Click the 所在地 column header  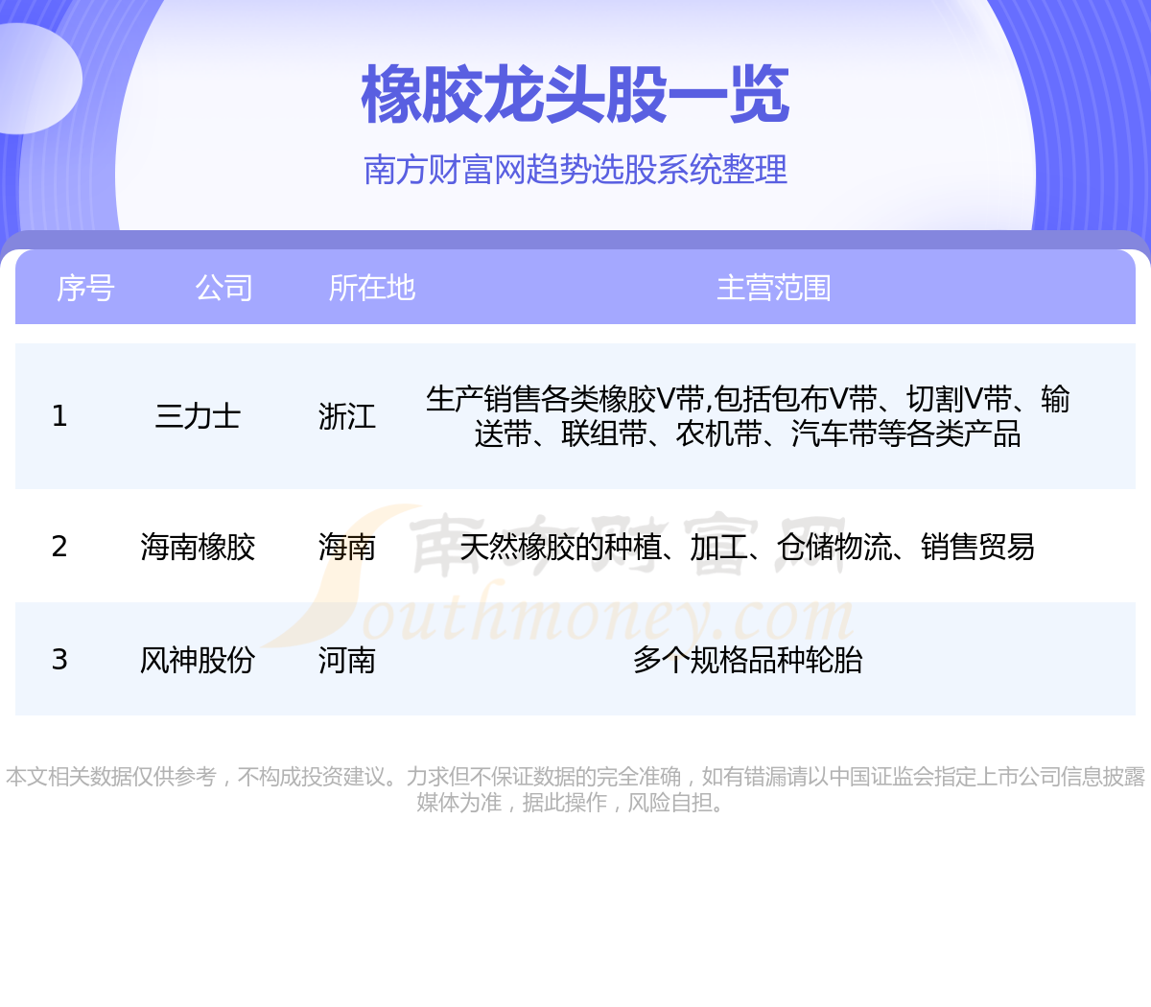point(371,288)
